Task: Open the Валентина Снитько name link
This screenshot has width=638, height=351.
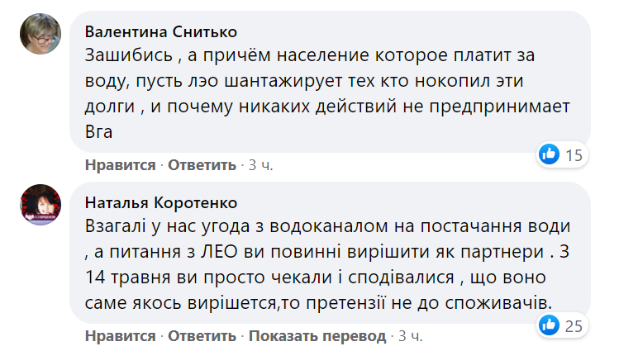Action: click(x=161, y=31)
